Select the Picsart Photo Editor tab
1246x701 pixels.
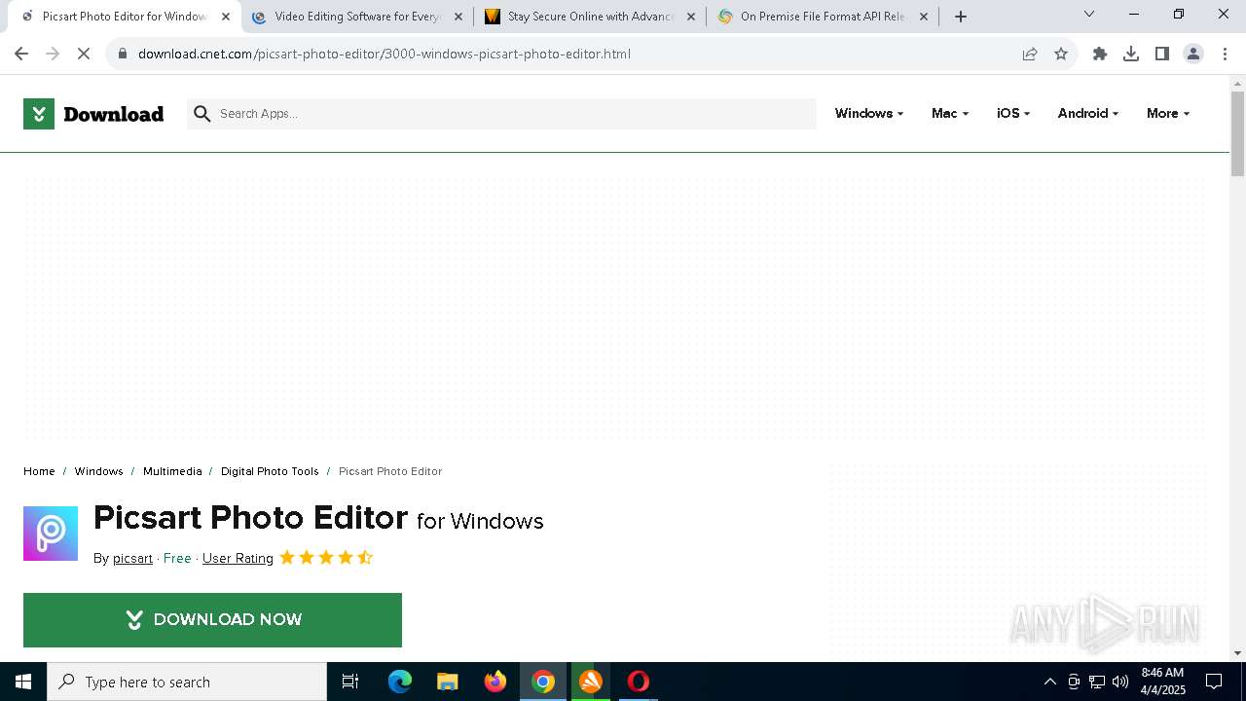pyautogui.click(x=124, y=17)
